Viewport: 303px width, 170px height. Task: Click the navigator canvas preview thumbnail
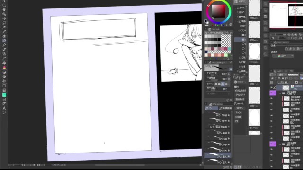286,15
